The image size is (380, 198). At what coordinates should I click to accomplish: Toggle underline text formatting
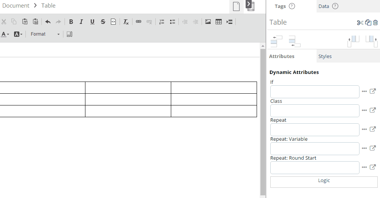pos(92,22)
